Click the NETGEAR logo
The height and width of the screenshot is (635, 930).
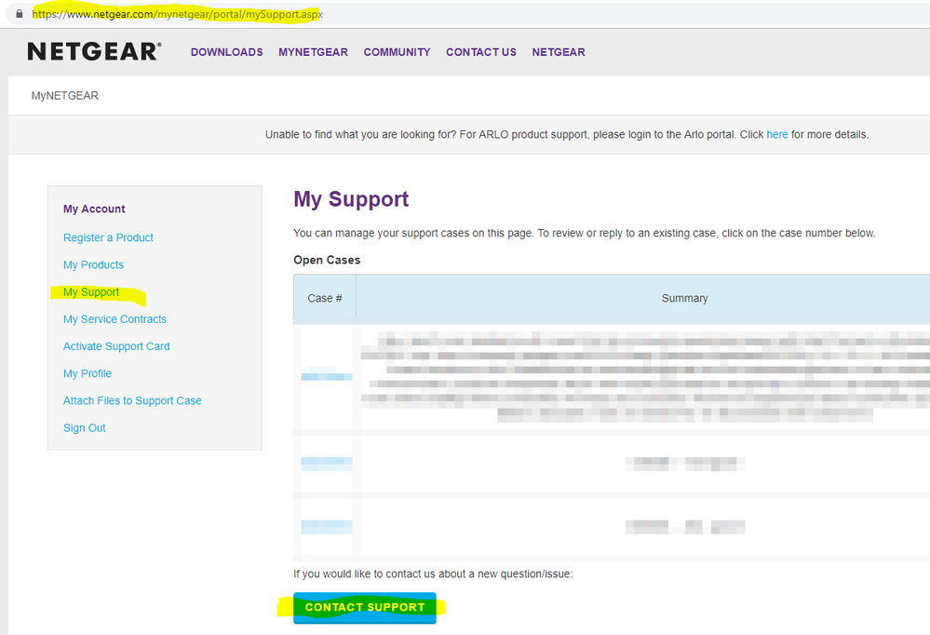(94, 51)
